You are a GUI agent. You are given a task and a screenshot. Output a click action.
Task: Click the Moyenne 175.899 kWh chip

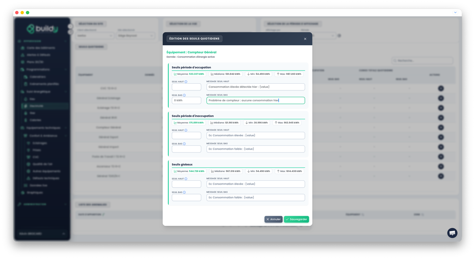tap(189, 123)
